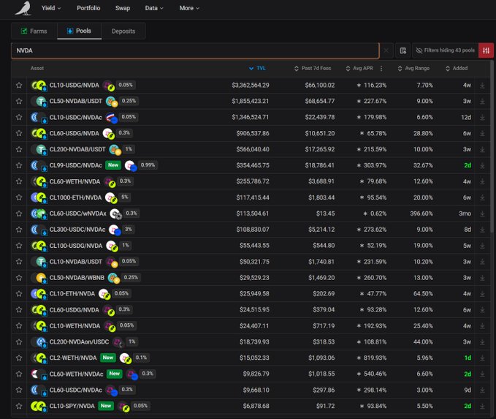Click eye-slash icon in filters hiding pools
496x419 pixels.
[x=419, y=50]
